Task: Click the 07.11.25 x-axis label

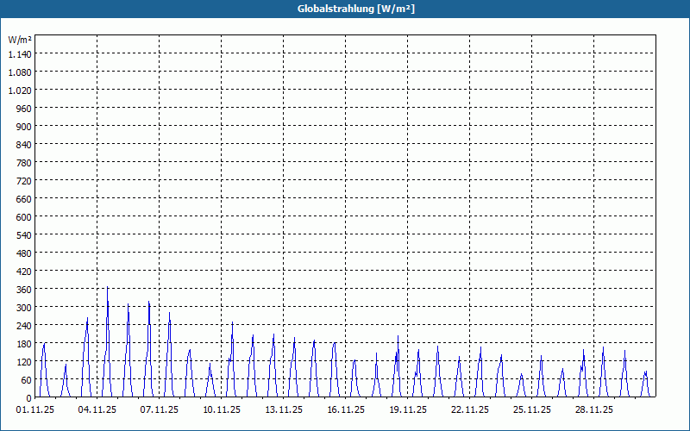Action: coord(160,410)
